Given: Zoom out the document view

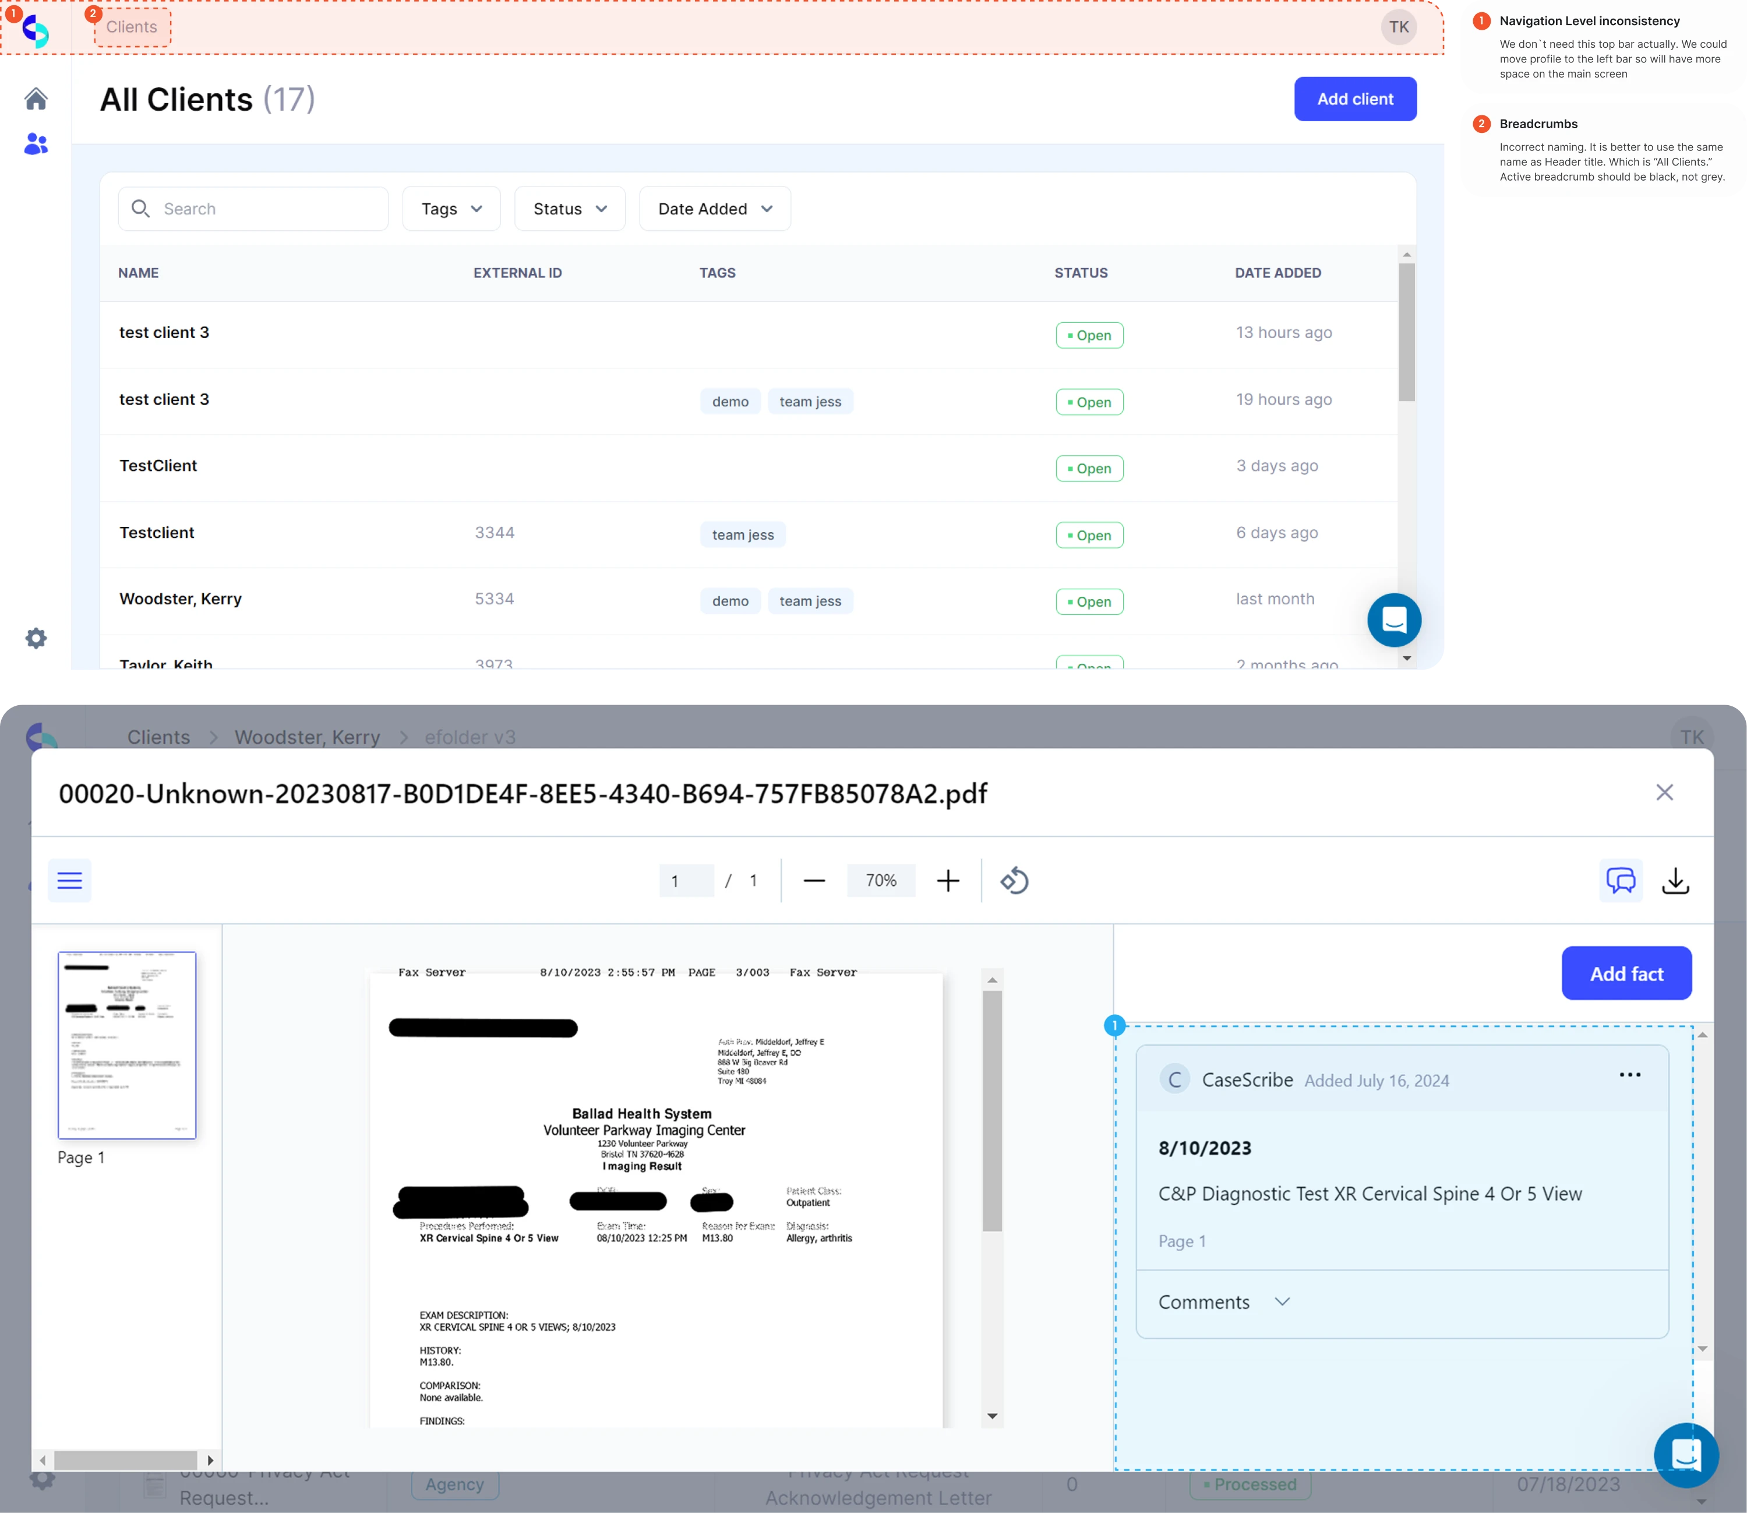Looking at the screenshot, I should [814, 880].
